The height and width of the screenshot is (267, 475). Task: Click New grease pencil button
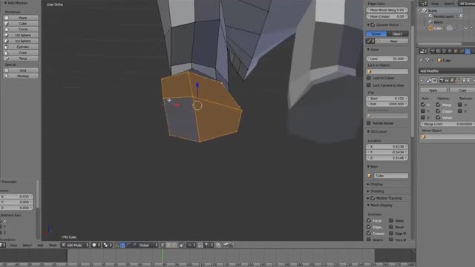[x=393, y=41]
